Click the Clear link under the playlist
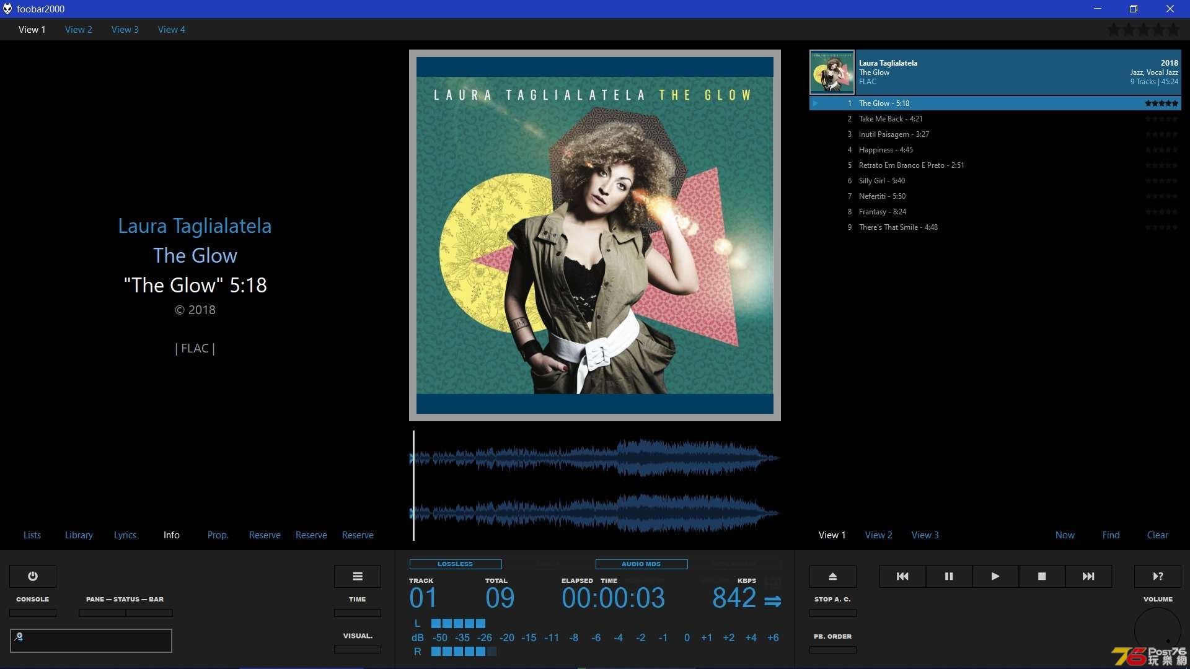 pos(1158,535)
